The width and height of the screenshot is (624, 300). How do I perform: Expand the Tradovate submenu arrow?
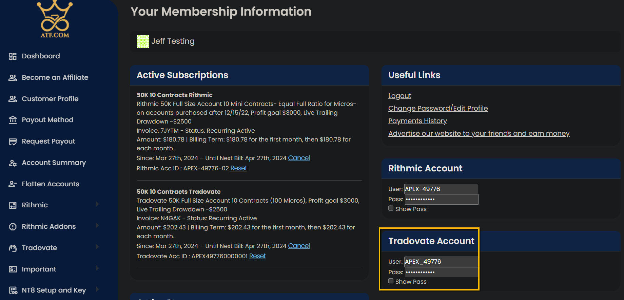tap(97, 247)
